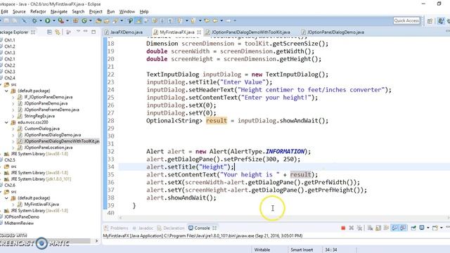The image size is (450, 253).
Task: Select JOptionPaneLocation.java in Package Explorer
Action: pos(49,148)
